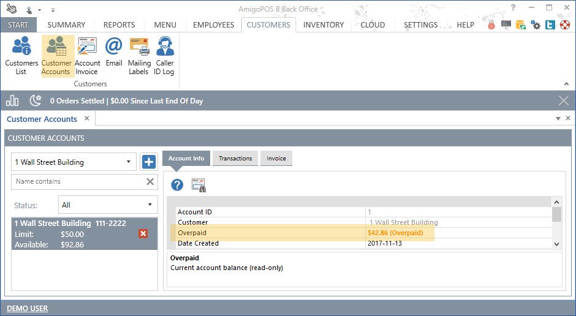
Task: Click the blue plus add account button
Action: coord(149,162)
